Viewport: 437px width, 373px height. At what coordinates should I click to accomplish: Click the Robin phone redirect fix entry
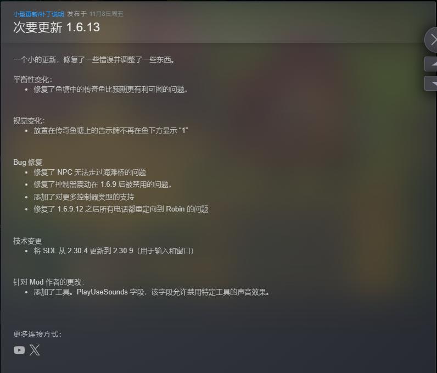121,209
